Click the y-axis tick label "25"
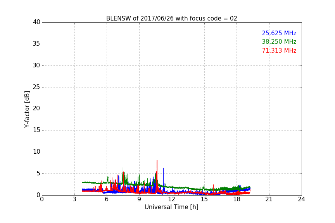335x223 pixels. (36, 87)
